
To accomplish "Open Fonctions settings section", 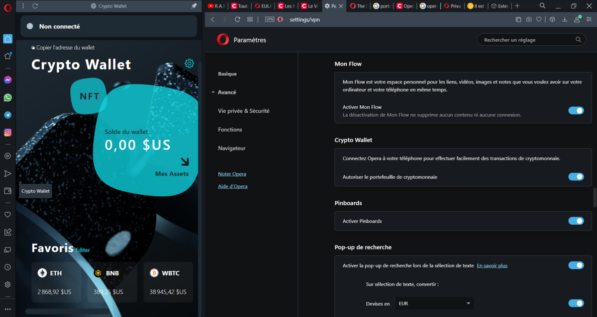I will 230,130.
